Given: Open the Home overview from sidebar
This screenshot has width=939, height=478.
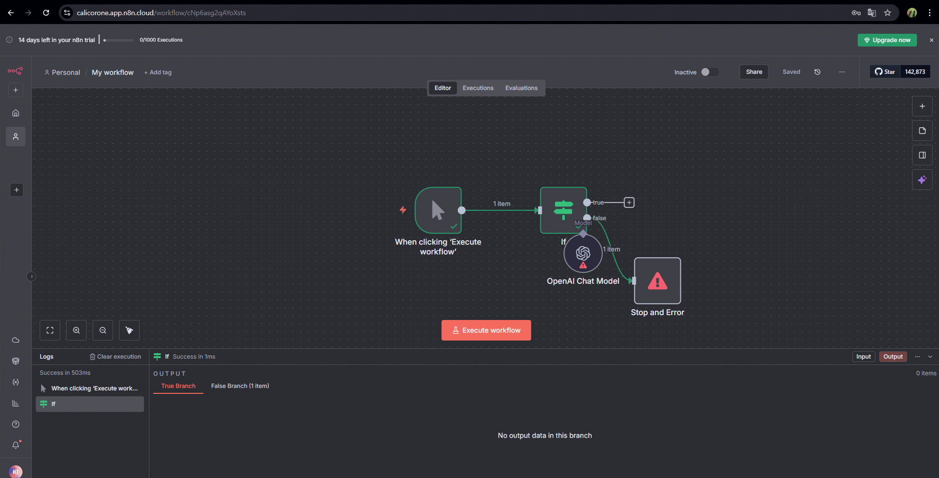Looking at the screenshot, I should coord(16,113).
